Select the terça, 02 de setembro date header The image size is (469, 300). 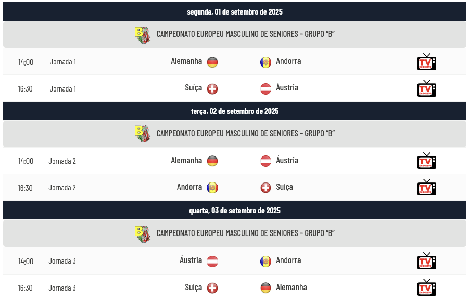pyautogui.click(x=234, y=111)
